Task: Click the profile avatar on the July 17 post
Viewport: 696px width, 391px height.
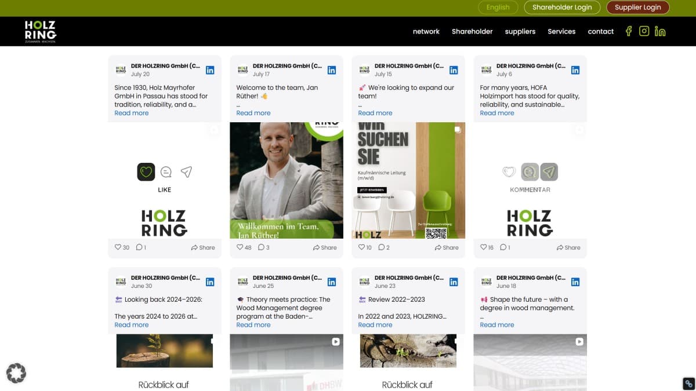Action: tap(242, 70)
